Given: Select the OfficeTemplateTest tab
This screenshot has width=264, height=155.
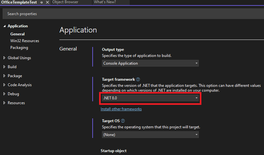Looking at the screenshot, I should click(x=19, y=2).
